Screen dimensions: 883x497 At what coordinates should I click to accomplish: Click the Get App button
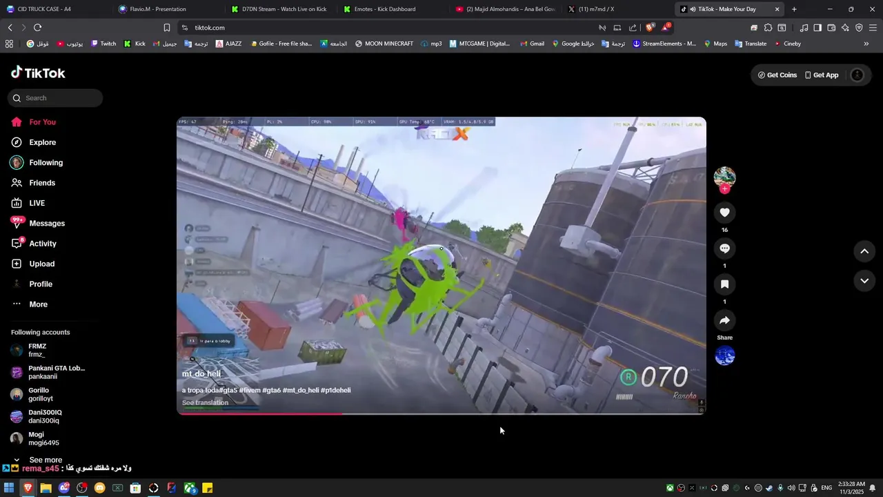pos(822,75)
